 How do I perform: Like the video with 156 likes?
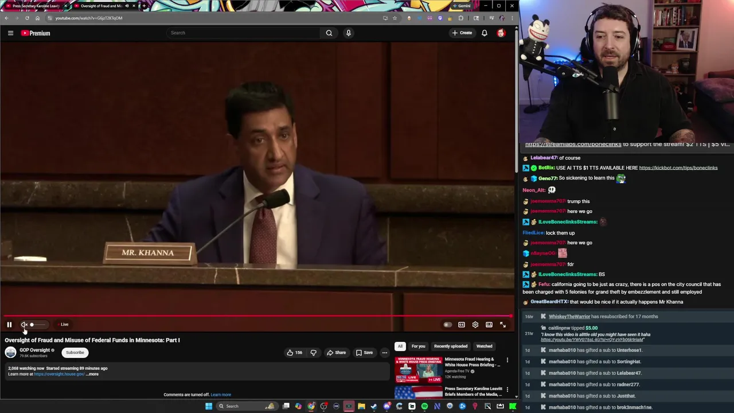(295, 352)
